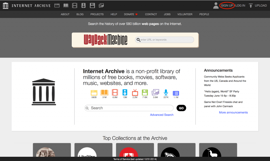Open the Community Webs Seeks Applicants announcement

coord(225,81)
